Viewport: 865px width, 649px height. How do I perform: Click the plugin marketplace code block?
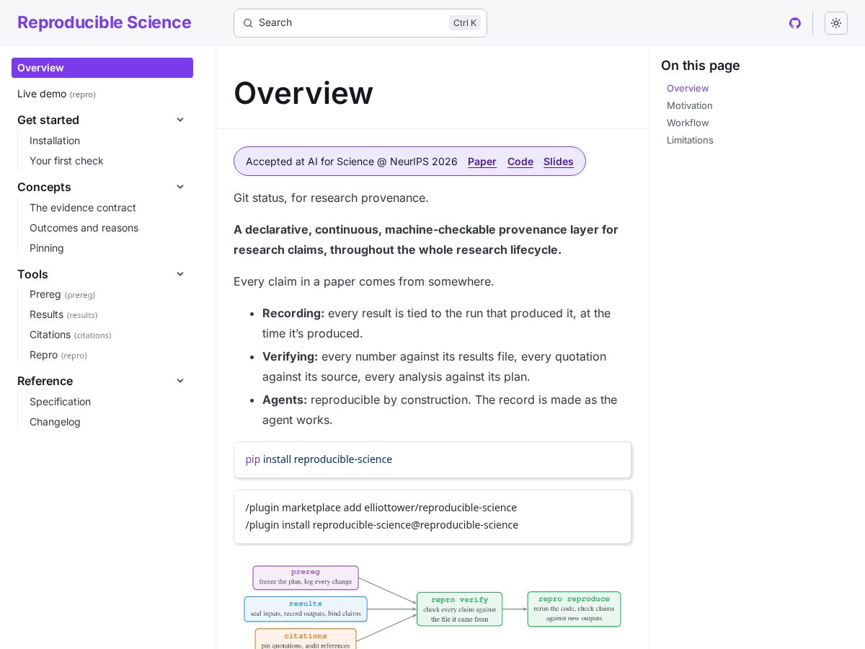(x=432, y=516)
